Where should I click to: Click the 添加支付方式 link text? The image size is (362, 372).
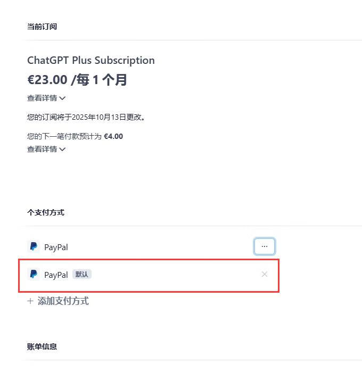pyautogui.click(x=63, y=301)
